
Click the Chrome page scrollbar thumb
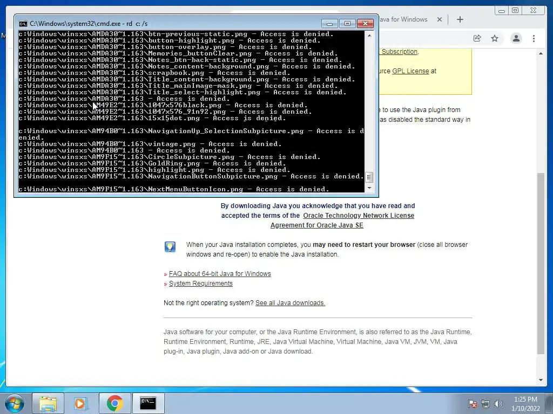coord(541,263)
